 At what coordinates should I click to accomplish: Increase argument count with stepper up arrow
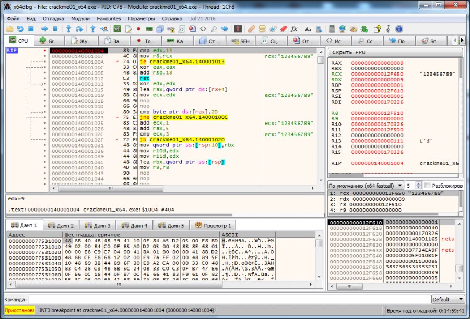419,183
